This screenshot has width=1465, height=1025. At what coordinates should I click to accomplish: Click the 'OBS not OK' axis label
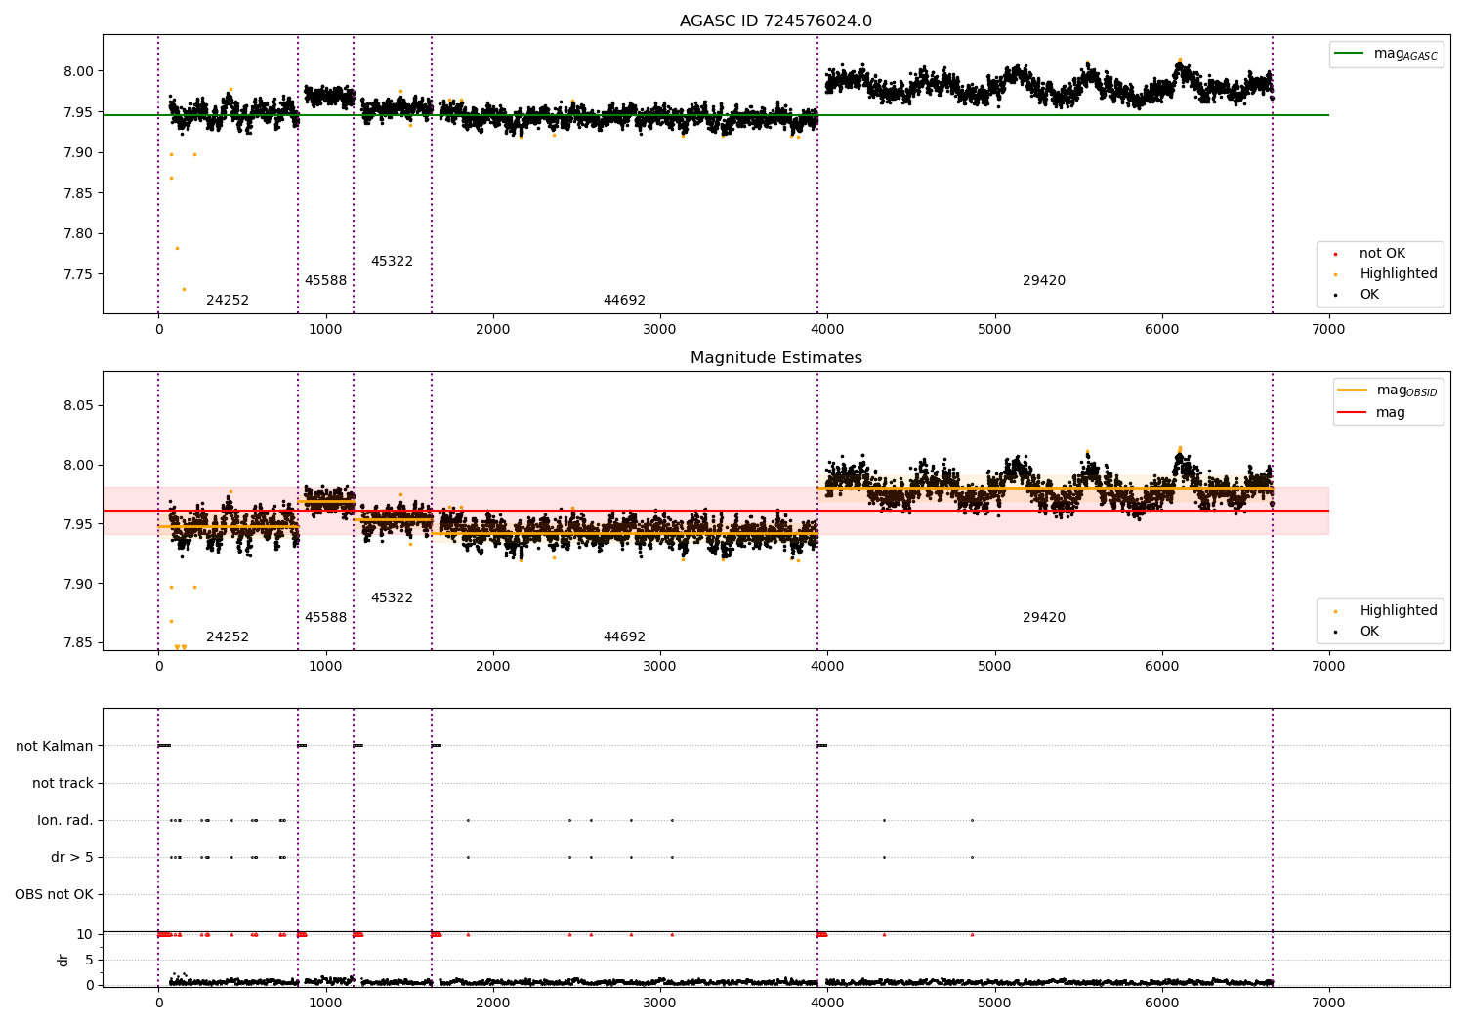point(54,894)
